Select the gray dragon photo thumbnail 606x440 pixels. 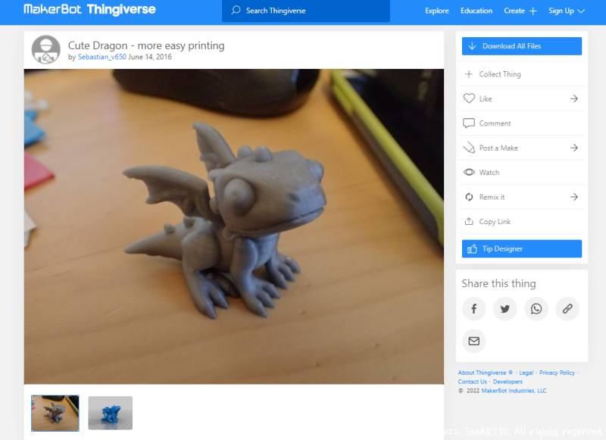coord(55,413)
